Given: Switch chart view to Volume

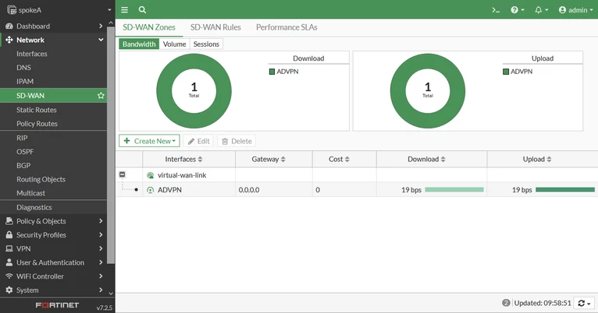Looking at the screenshot, I should (x=174, y=44).
